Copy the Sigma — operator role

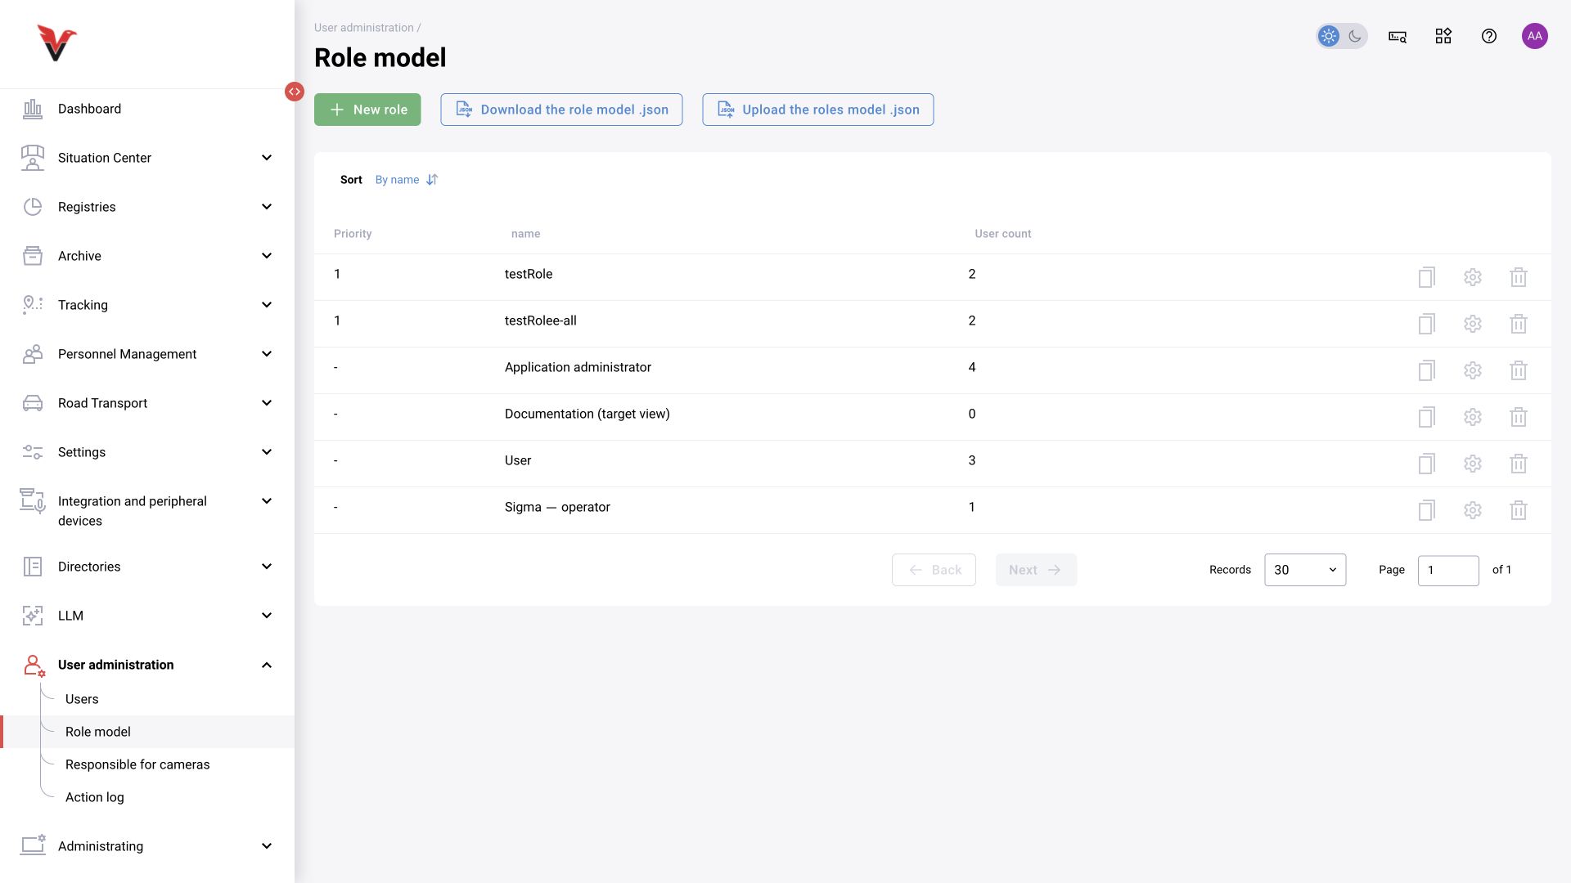1426,510
